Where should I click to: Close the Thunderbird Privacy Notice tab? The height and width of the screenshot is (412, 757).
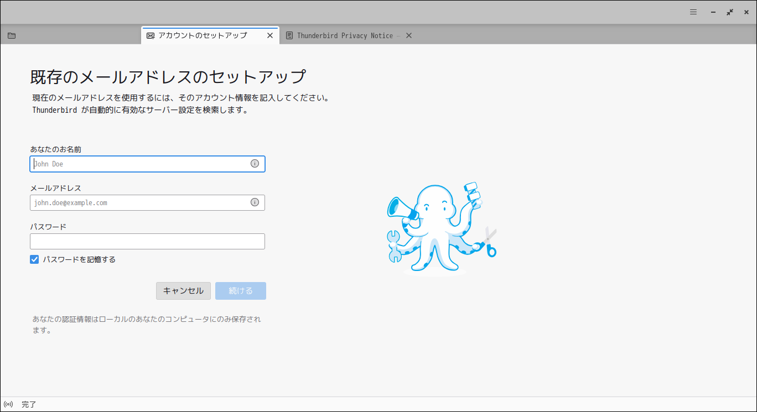click(409, 35)
